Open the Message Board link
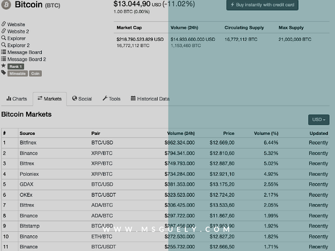 tap(25, 52)
